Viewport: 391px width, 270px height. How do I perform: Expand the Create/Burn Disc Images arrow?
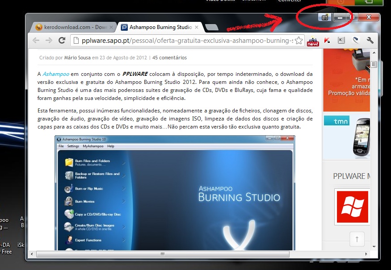[x=123, y=227]
